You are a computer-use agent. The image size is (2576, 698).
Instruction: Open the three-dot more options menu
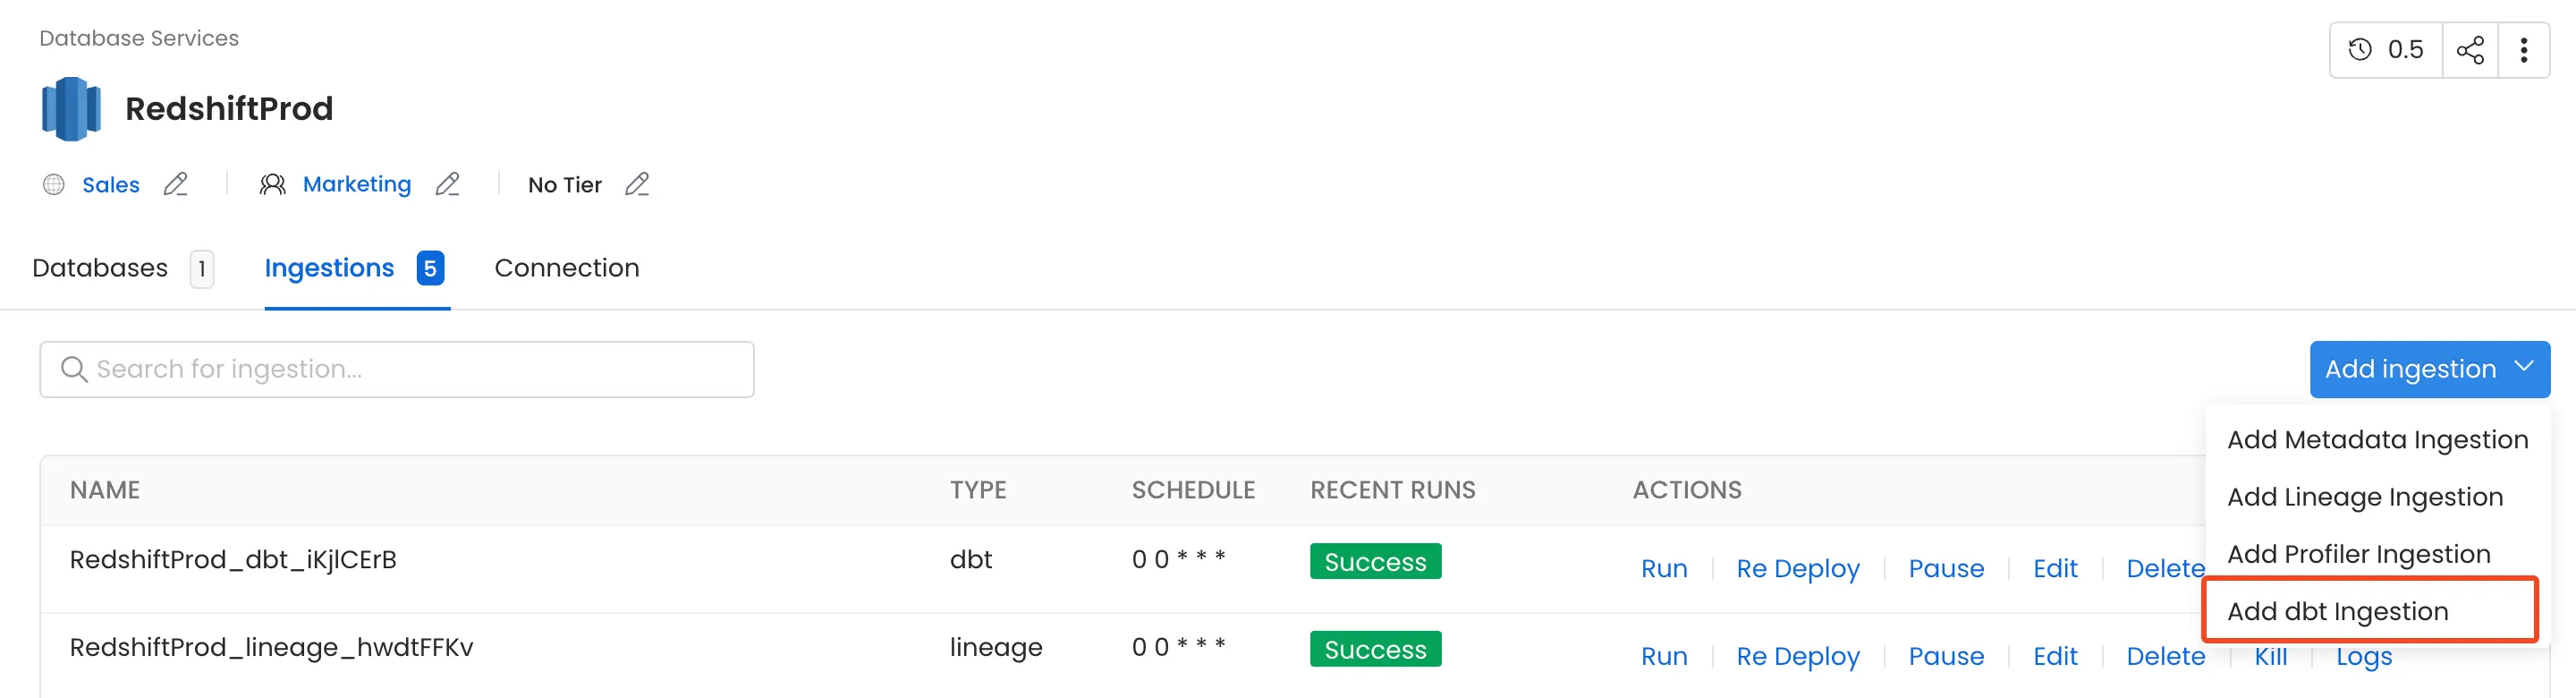tap(2524, 50)
